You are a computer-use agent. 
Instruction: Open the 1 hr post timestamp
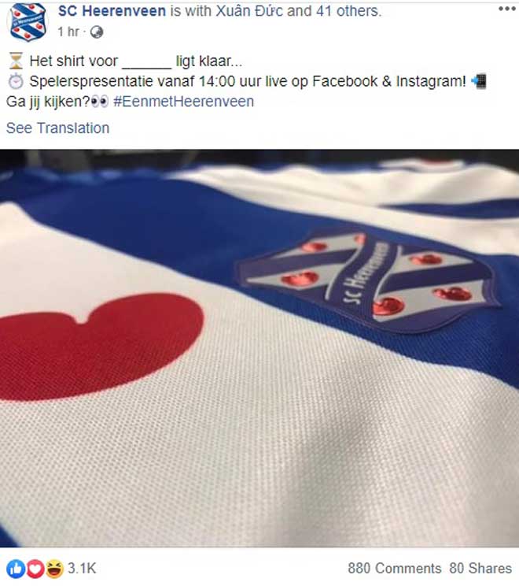68,32
